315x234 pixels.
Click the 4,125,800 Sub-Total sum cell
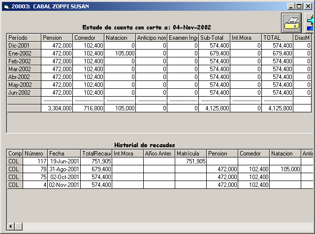214,108
